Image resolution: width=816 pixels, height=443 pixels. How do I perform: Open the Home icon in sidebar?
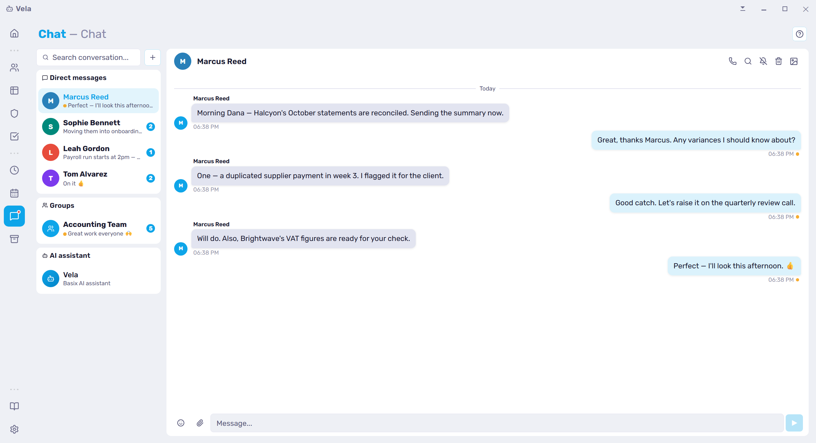pos(14,33)
